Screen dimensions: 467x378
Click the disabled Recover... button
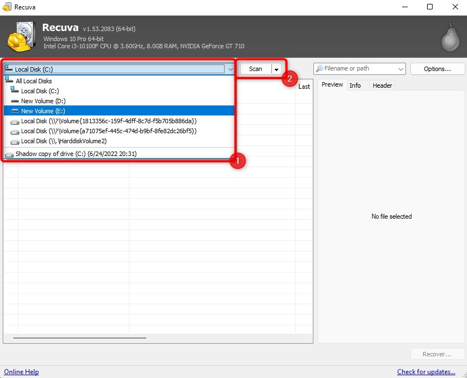[x=437, y=354]
